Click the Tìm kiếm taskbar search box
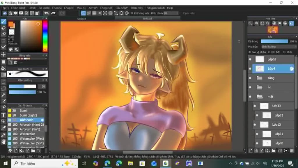Viewport: 298px width, 168px height. click(x=45, y=163)
